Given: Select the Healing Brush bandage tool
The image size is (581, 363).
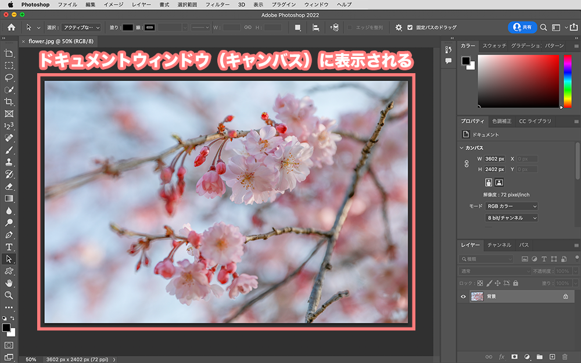Looking at the screenshot, I should click(9, 138).
